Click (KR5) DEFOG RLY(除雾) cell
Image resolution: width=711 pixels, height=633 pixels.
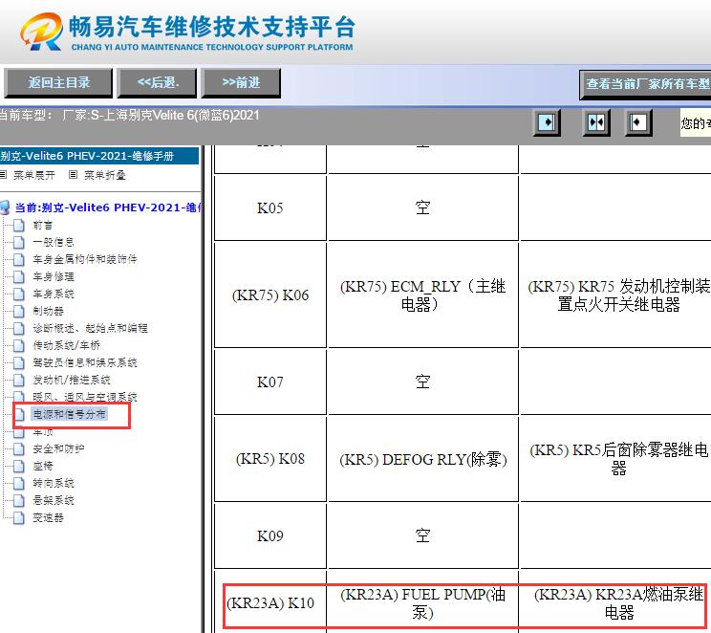[x=422, y=459]
